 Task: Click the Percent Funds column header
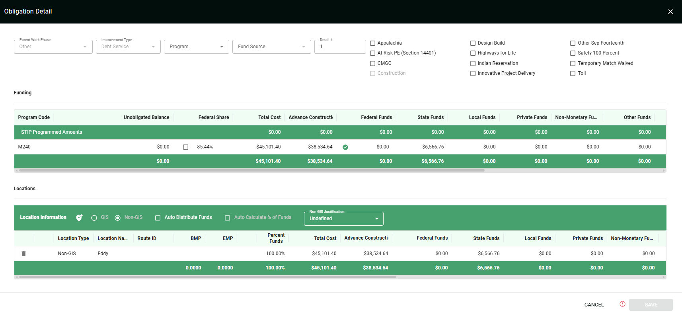(x=276, y=238)
